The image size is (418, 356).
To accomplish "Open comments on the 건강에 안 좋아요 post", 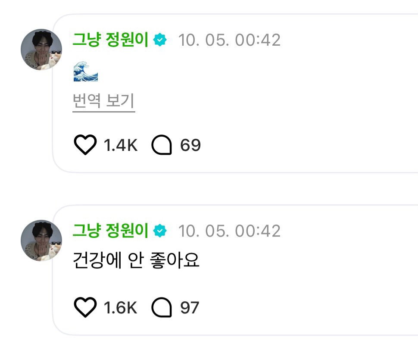I will (x=162, y=307).
